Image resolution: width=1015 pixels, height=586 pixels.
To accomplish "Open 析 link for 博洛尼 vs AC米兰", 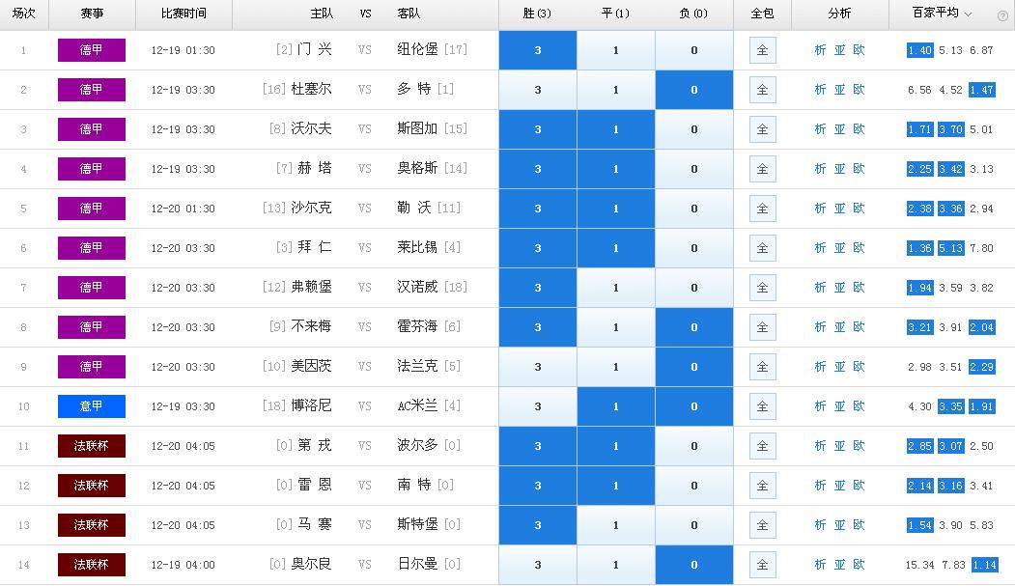I will pyautogui.click(x=820, y=406).
